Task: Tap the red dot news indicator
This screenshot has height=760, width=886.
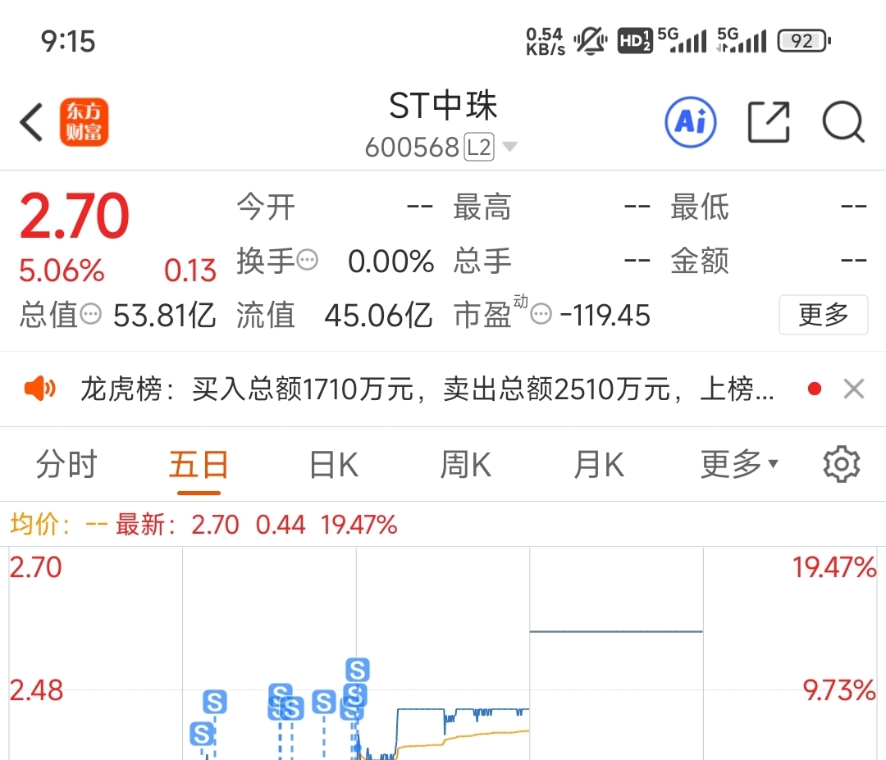Action: [x=815, y=389]
